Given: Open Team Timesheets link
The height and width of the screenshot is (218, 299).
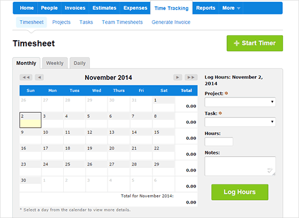Looking at the screenshot, I should click(122, 22).
